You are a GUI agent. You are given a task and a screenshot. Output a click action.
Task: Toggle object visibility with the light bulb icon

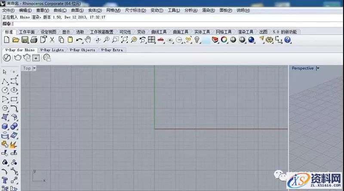[x=197, y=40]
